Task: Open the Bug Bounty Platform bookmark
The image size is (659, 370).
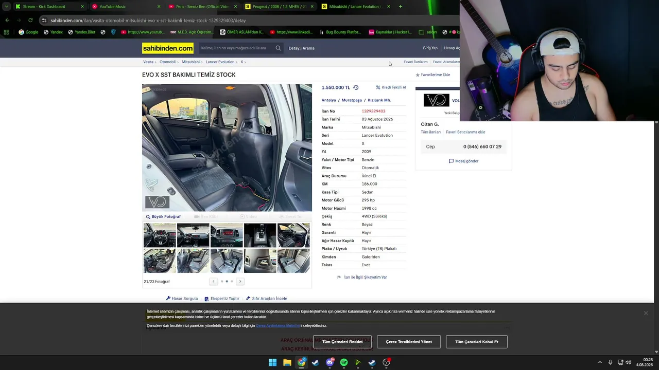Action: point(340,32)
